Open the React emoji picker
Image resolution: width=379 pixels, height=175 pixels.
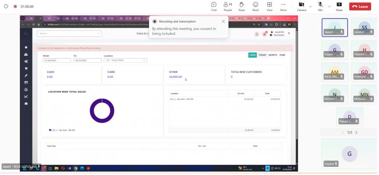click(x=255, y=7)
